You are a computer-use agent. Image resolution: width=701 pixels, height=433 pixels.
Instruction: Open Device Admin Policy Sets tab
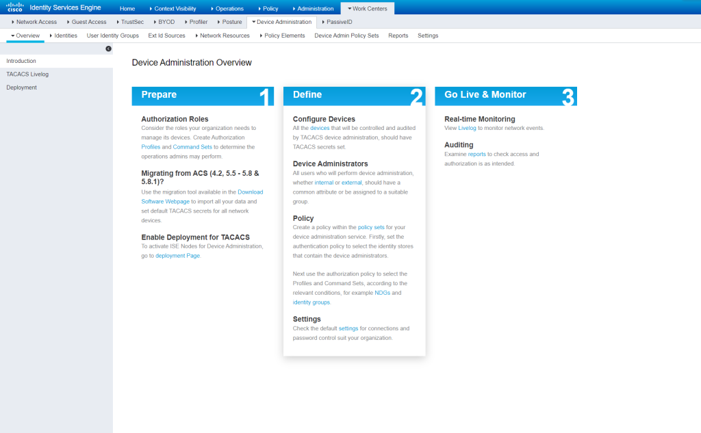pyautogui.click(x=346, y=36)
